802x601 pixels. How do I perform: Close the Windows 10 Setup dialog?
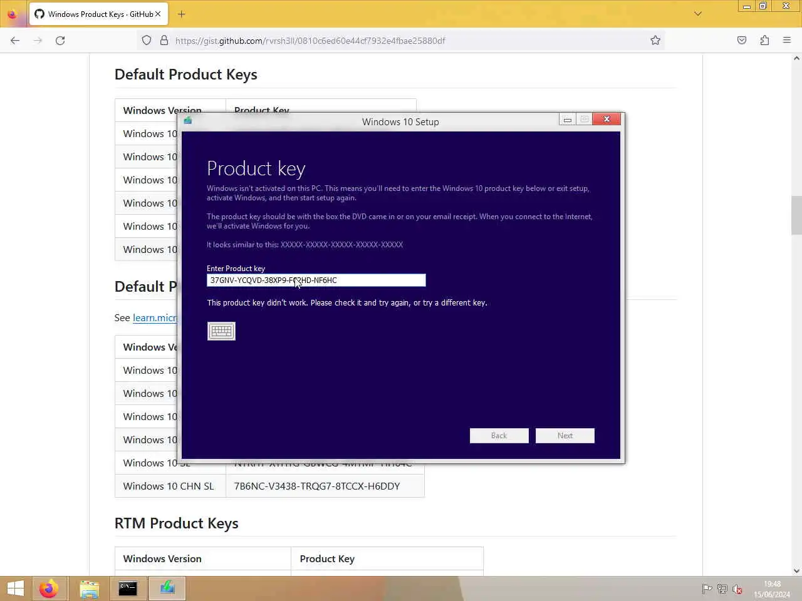[607, 119]
